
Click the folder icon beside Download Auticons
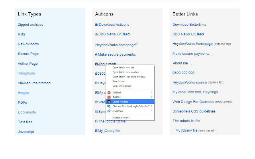[x=96, y=25]
